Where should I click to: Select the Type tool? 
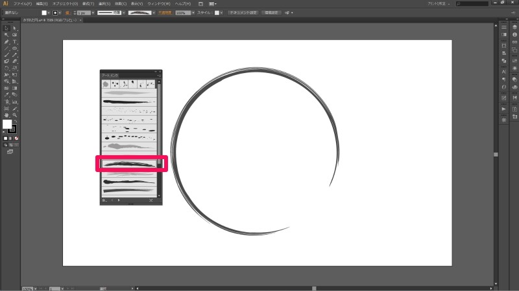point(14,41)
